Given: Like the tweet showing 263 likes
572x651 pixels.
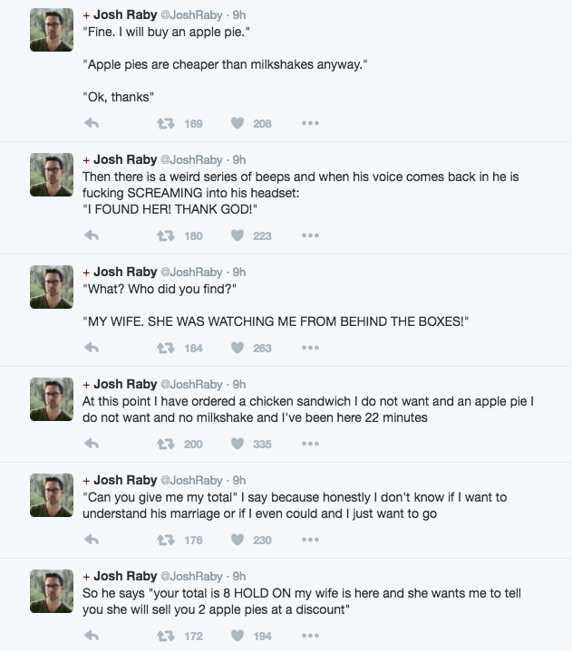Looking at the screenshot, I should point(238,348).
